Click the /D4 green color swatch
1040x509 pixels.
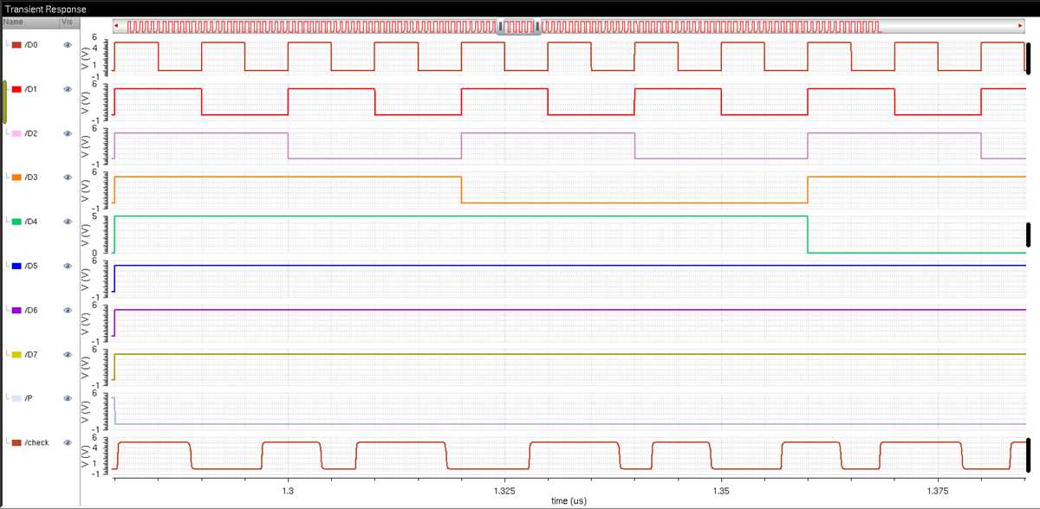(x=16, y=222)
